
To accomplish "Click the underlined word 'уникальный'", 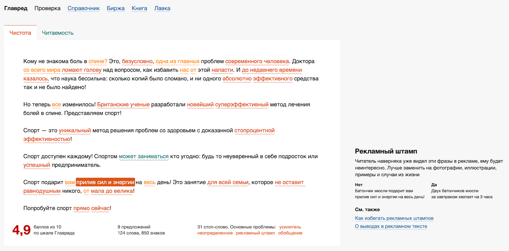I will click(75, 130).
